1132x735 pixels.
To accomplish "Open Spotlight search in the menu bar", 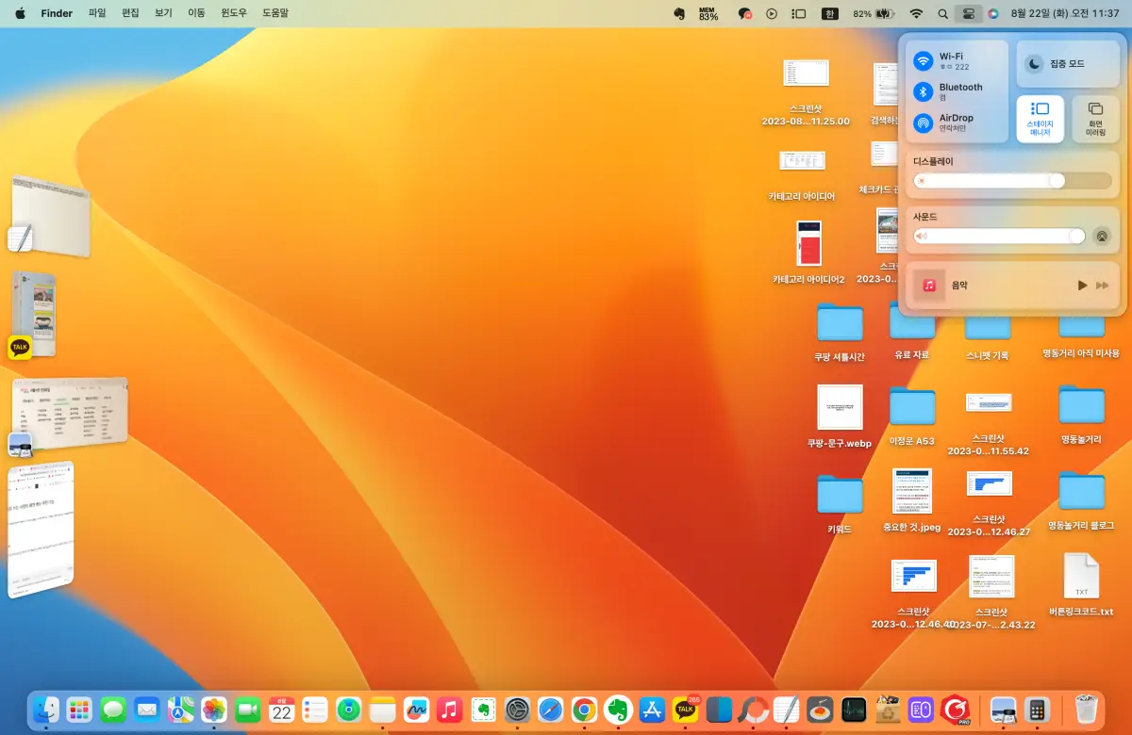I will pos(943,14).
